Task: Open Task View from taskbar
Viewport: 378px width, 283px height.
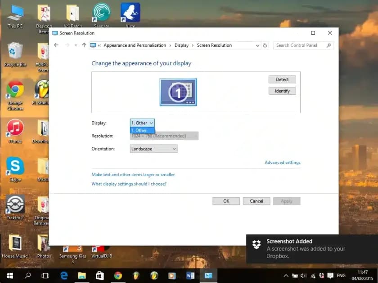Action: [45, 275]
